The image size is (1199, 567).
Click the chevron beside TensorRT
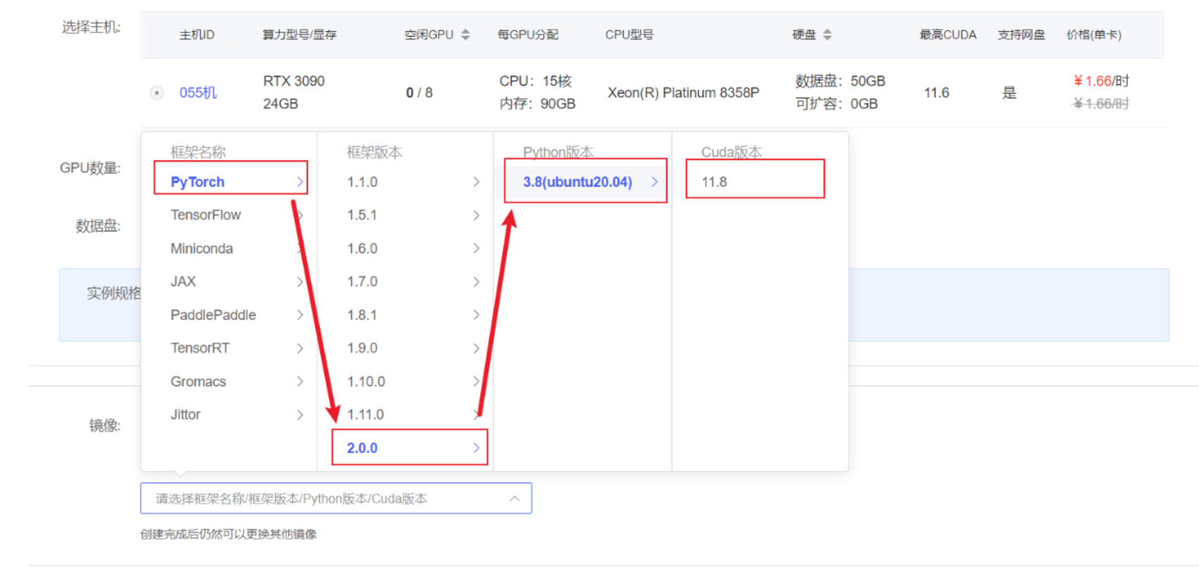300,348
